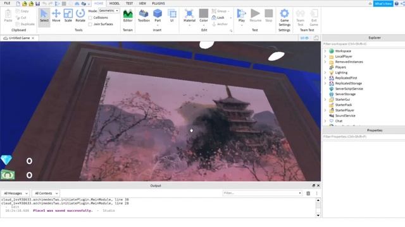Image resolution: width=405 pixels, height=227 pixels.
Task: Click the Copy command
Action: (x=22, y=11)
